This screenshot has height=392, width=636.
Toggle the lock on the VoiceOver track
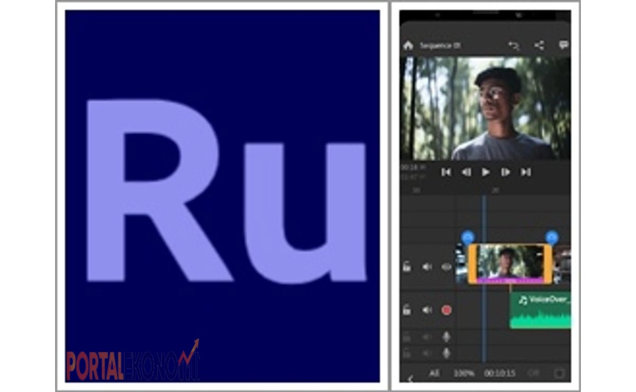[x=407, y=310]
